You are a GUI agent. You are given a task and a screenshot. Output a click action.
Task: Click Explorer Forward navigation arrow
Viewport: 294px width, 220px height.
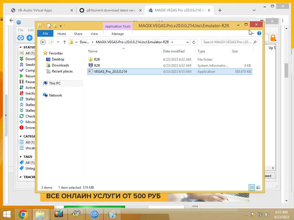[51, 42]
